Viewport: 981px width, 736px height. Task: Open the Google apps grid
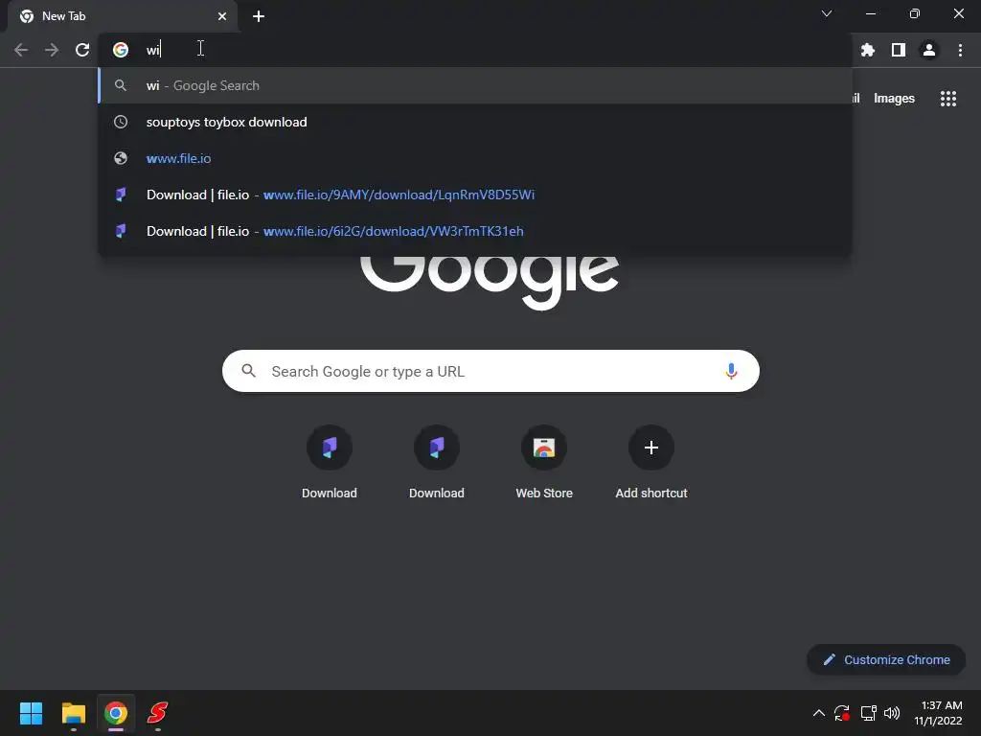[947, 99]
